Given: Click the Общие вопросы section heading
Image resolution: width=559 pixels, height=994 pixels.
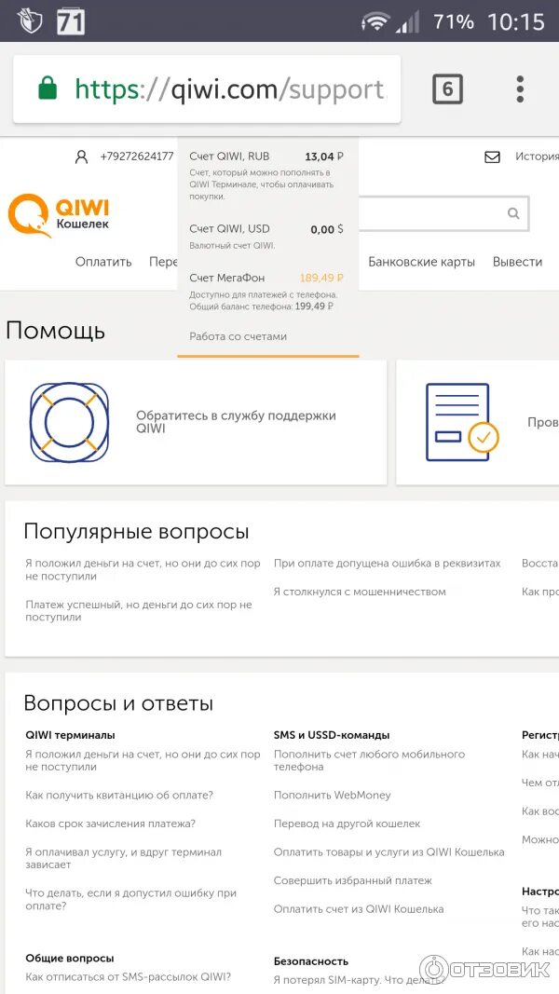Looking at the screenshot, I should (70, 959).
